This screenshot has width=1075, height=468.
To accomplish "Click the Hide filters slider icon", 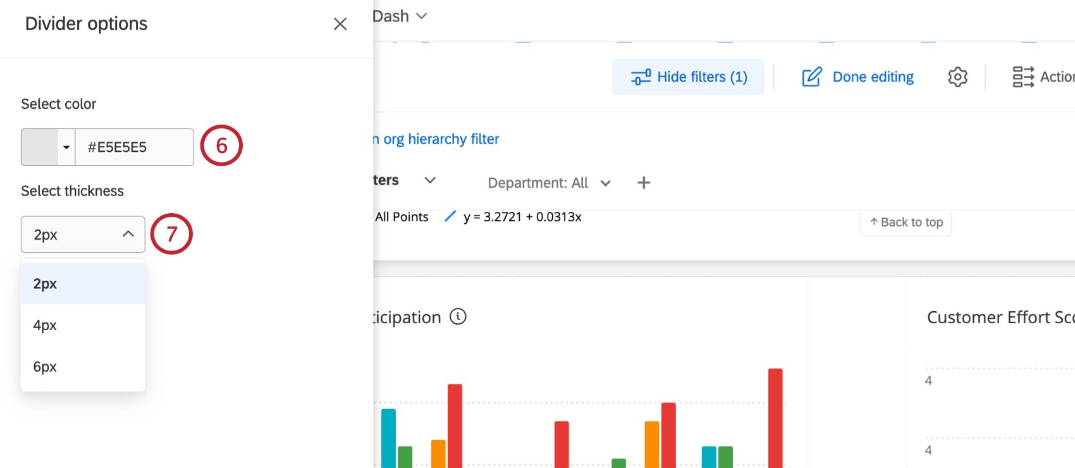I will click(x=641, y=77).
